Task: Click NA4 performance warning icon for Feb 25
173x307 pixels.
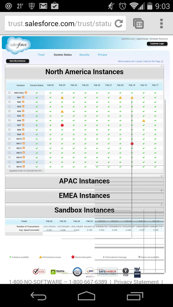Action: 62,111
